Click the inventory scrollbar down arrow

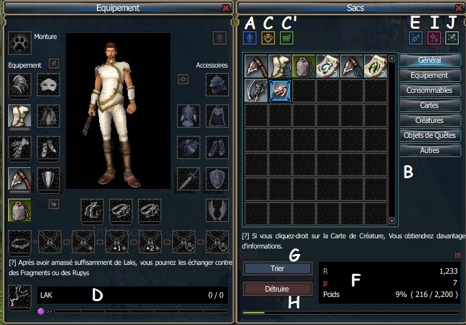click(x=392, y=221)
